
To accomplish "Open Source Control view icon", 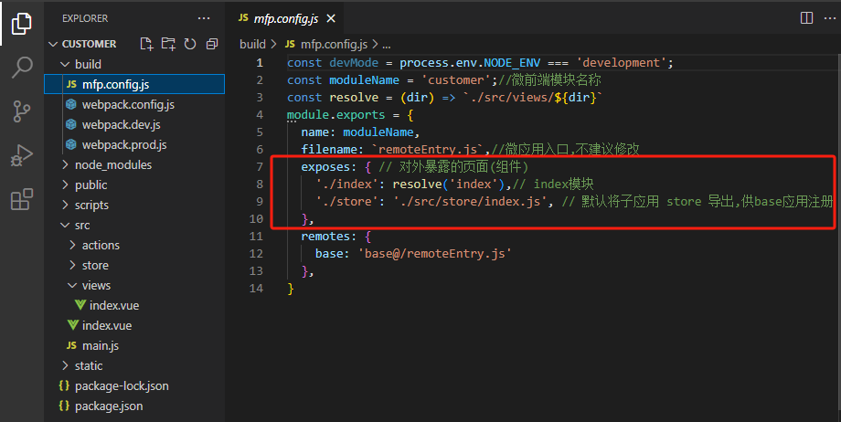I will pos(21,111).
